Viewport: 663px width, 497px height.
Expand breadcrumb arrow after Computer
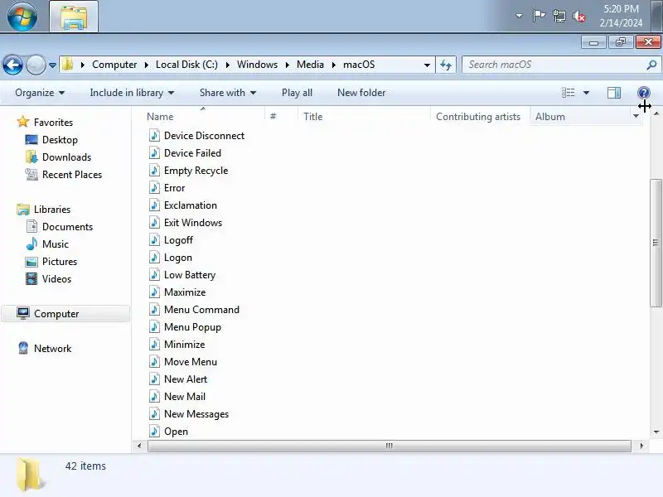point(147,65)
